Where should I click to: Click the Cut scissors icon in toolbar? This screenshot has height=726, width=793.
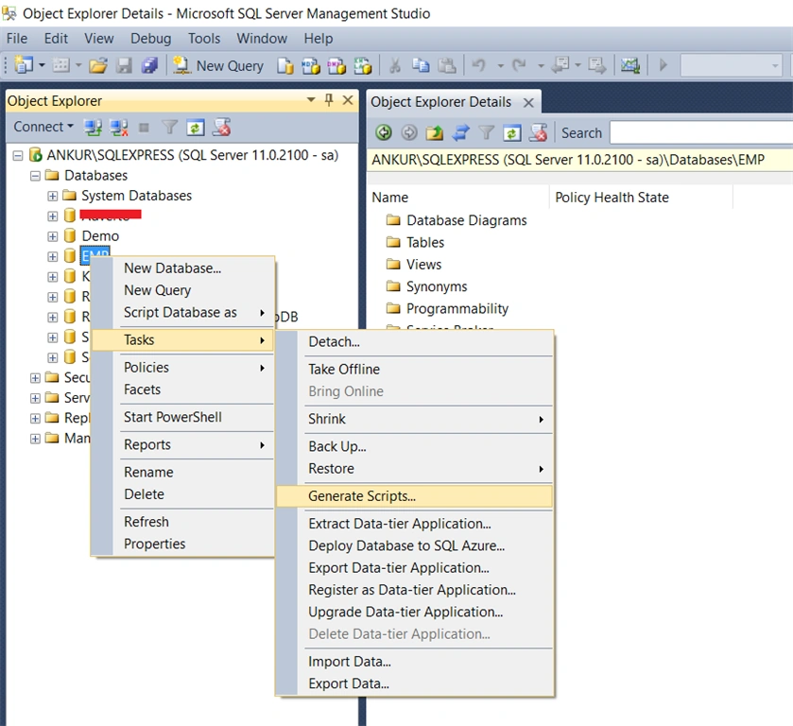[395, 66]
